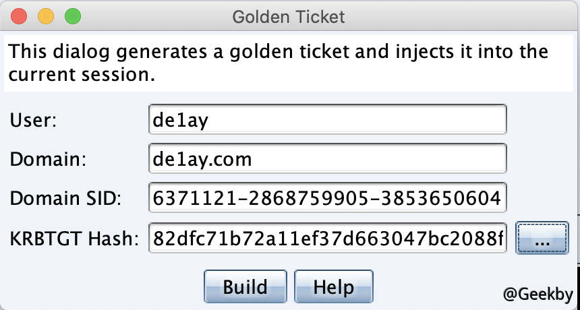The width and height of the screenshot is (580, 310).
Task: Place cursor in the KRBTGT Hash field
Action: 327,239
